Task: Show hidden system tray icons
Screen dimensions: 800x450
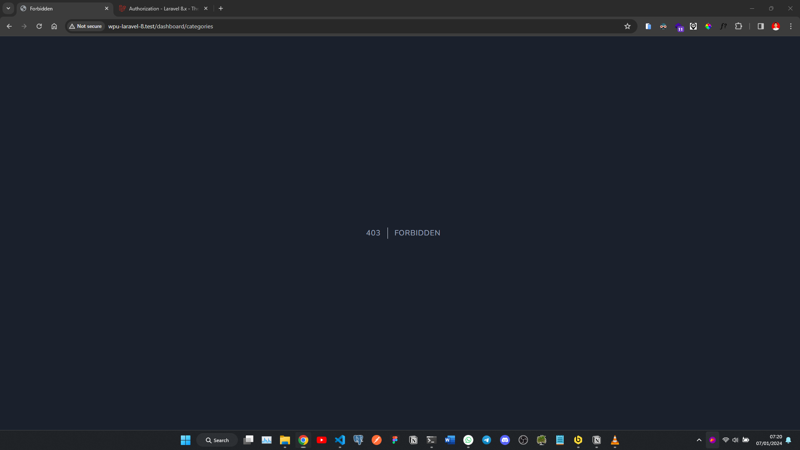Action: (x=699, y=440)
